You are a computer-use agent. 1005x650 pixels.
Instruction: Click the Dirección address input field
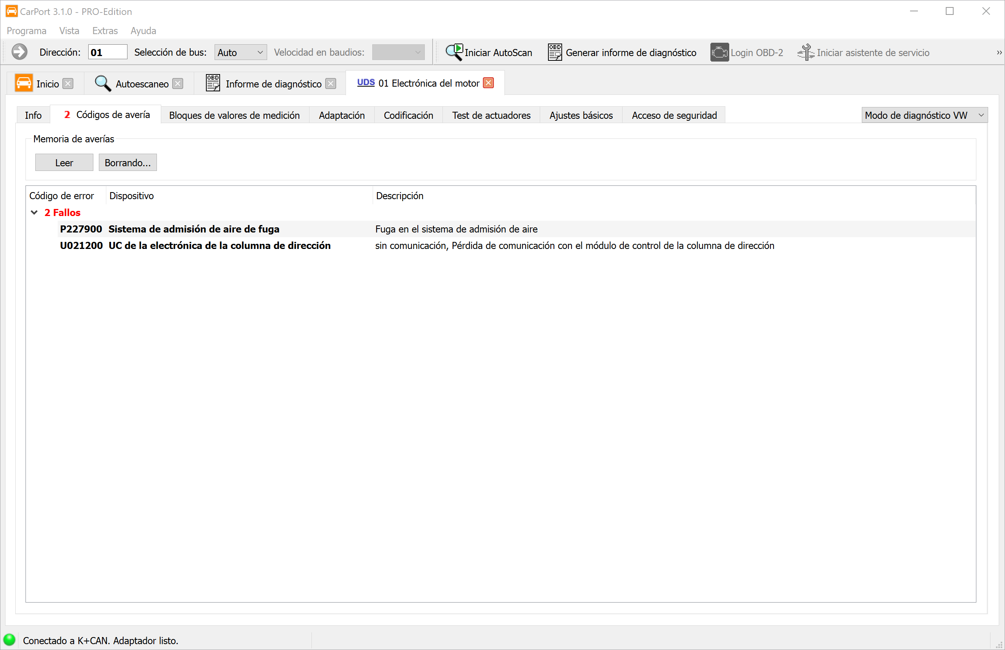tap(107, 53)
